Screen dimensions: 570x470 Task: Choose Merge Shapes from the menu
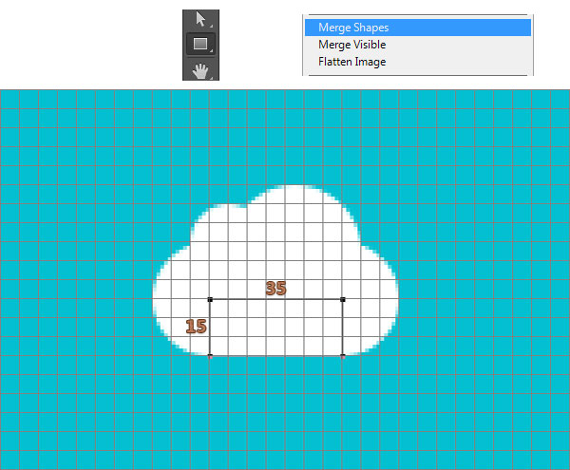418,28
